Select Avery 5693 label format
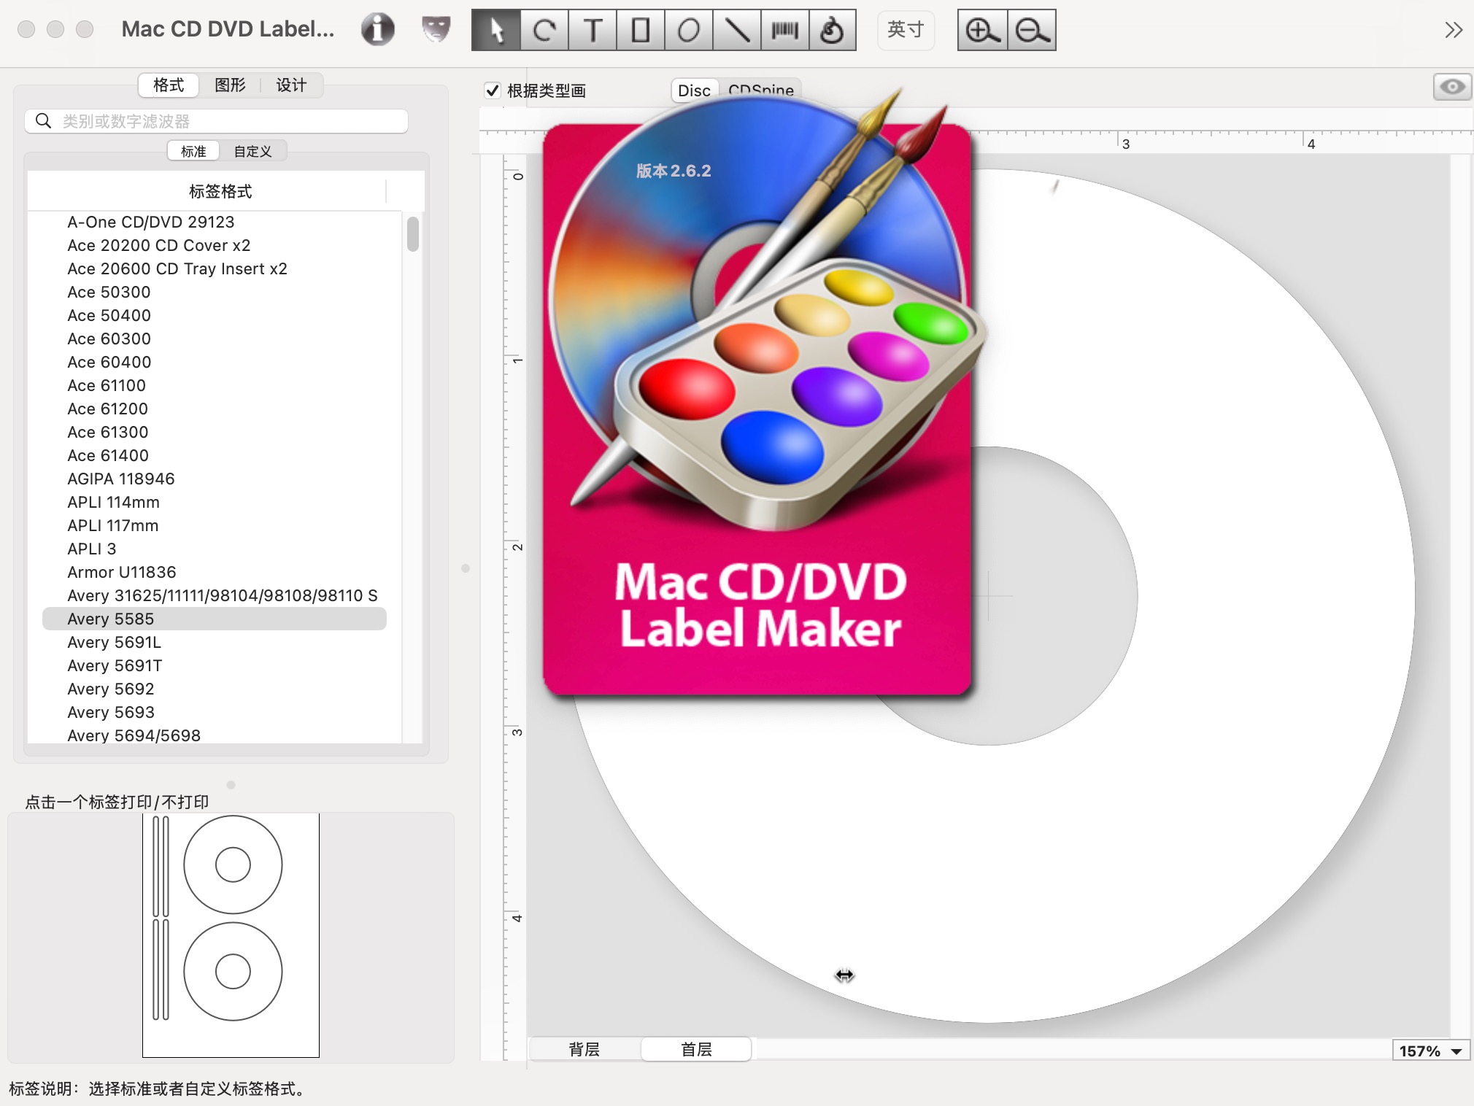Screen dimensions: 1474x1106 (x=215, y=712)
